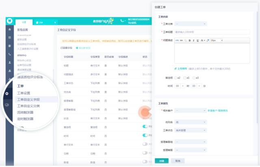The height and width of the screenshot is (167, 260).
Task: Click the tooth logo icon in top-left
Action: point(10,21)
